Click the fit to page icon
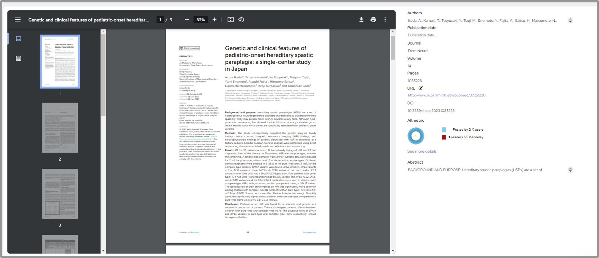 [230, 20]
